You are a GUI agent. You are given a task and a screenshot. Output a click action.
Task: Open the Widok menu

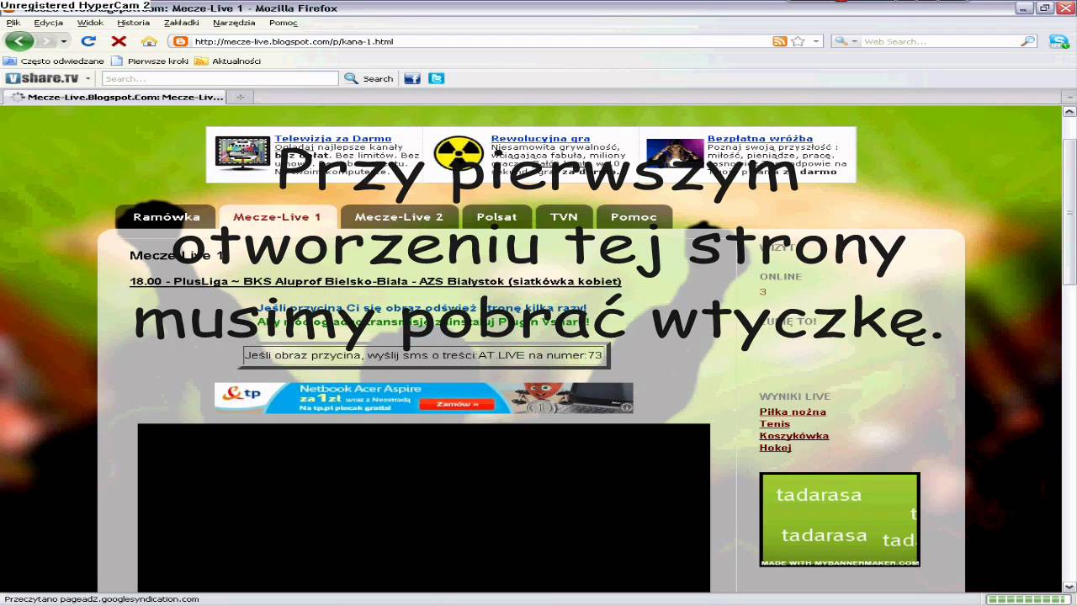click(91, 23)
